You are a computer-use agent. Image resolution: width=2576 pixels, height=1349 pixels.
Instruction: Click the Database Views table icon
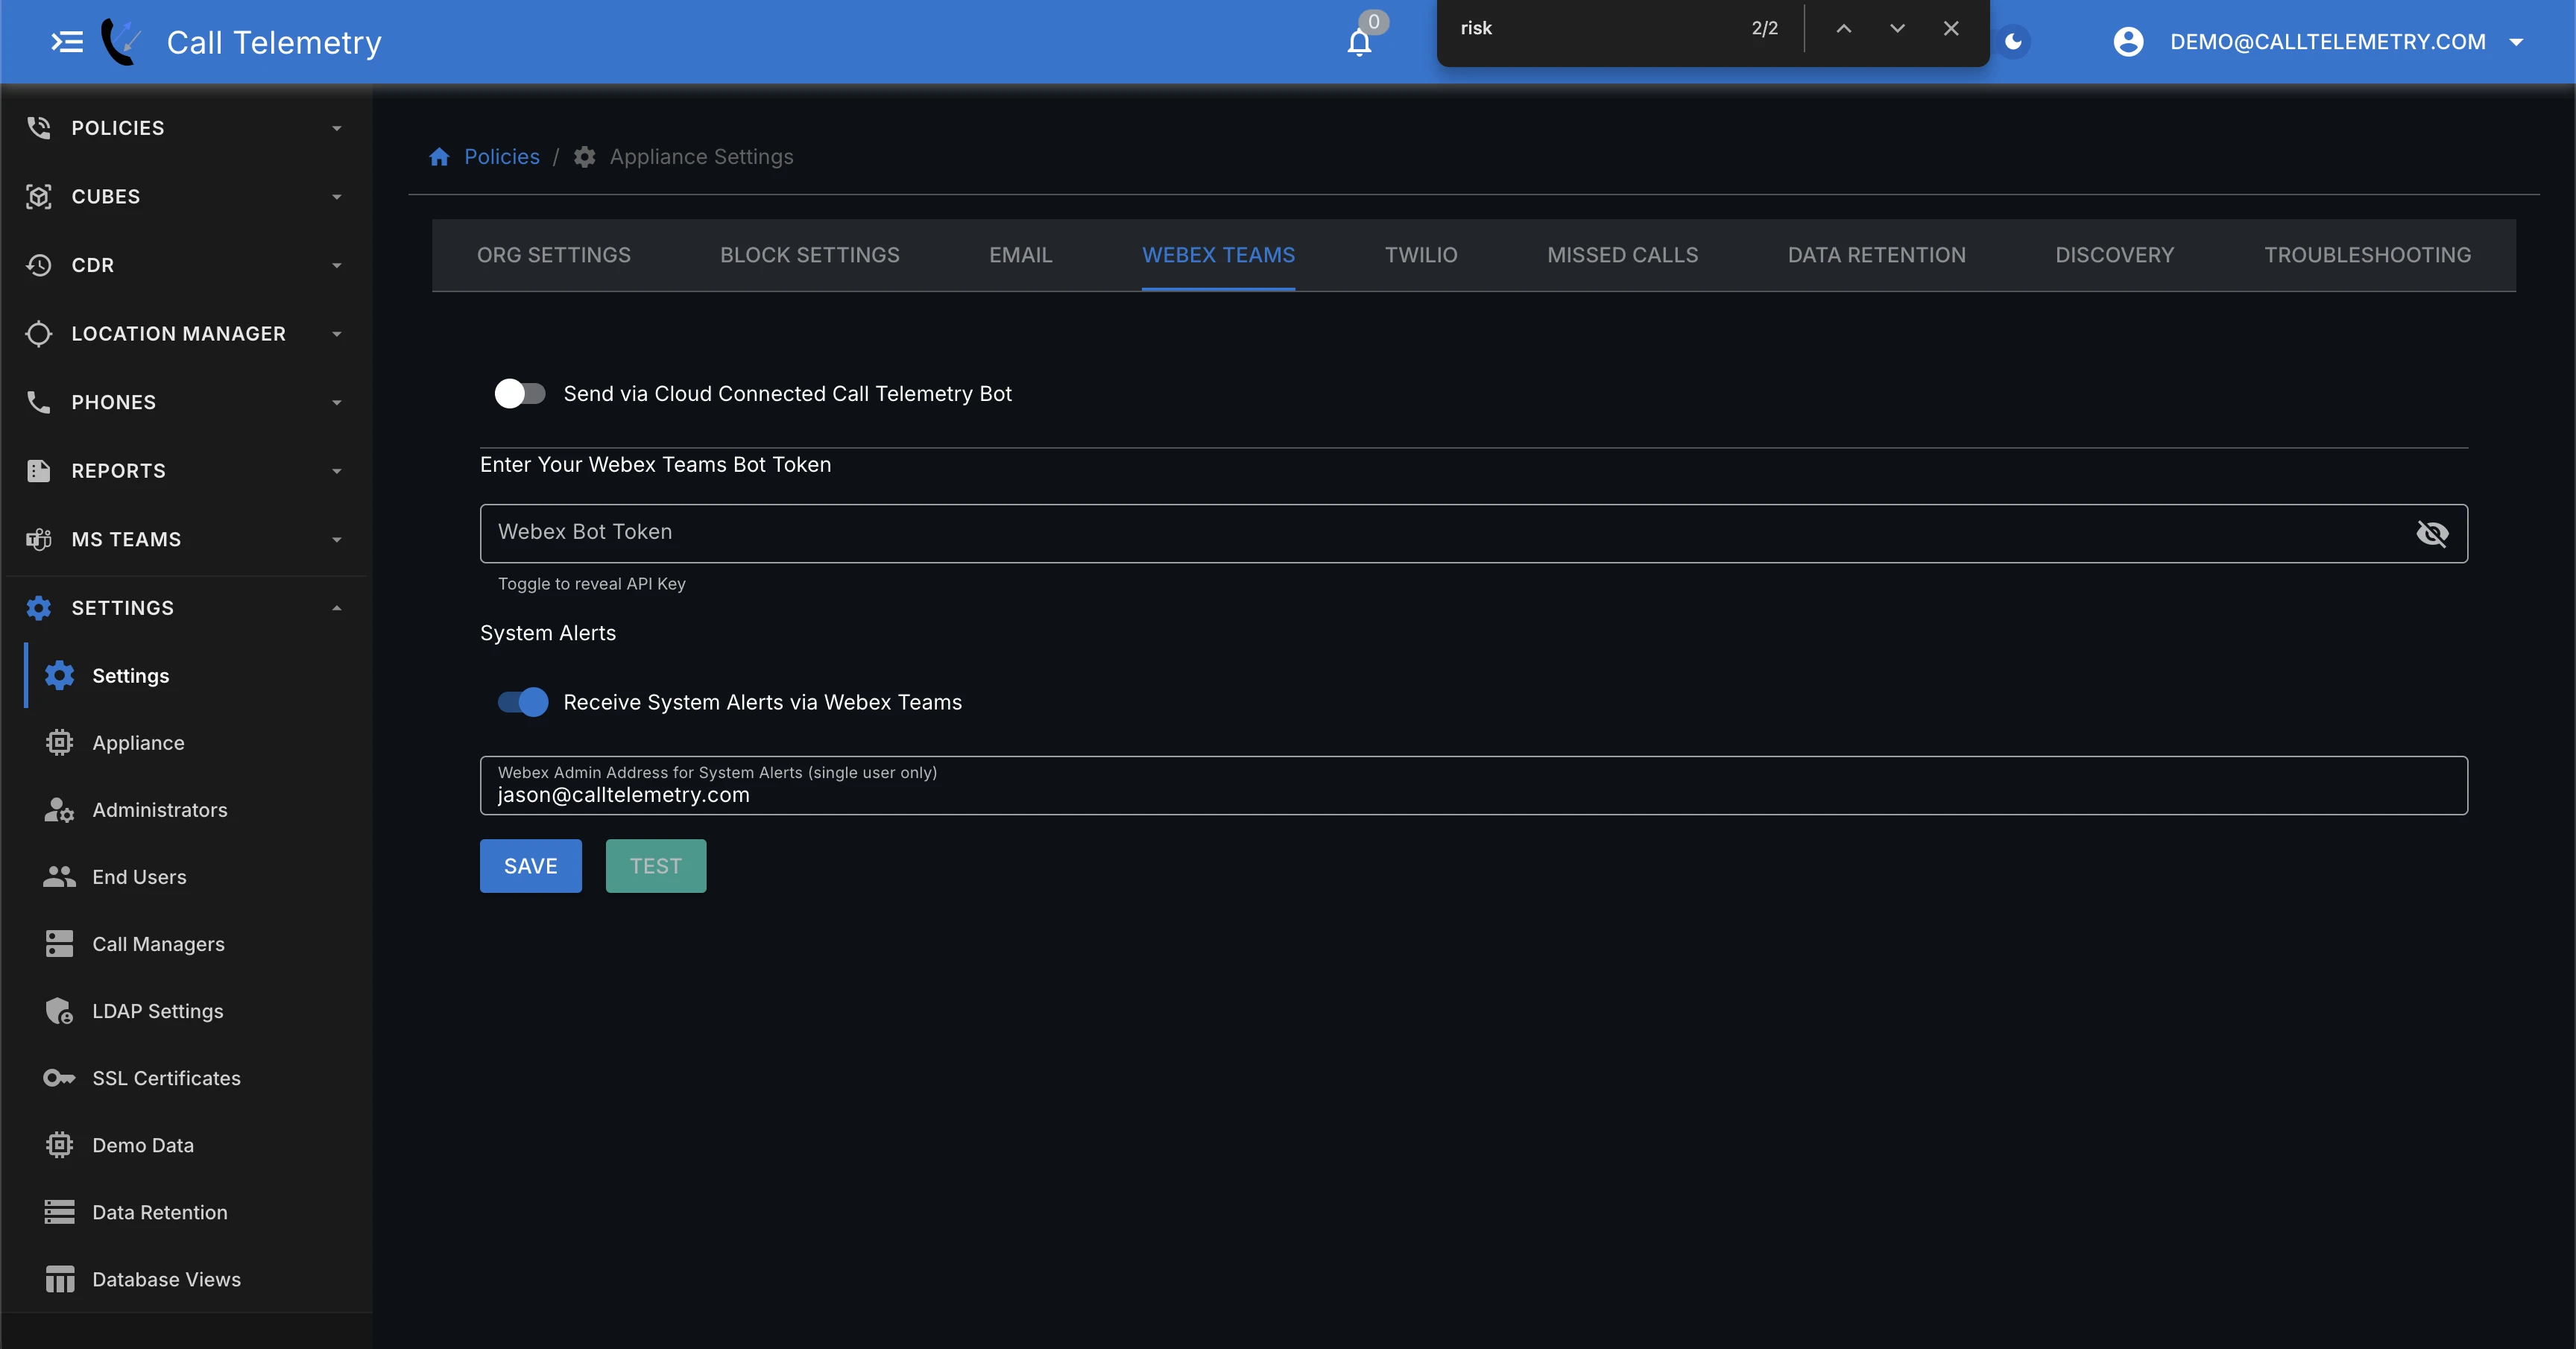point(60,1279)
